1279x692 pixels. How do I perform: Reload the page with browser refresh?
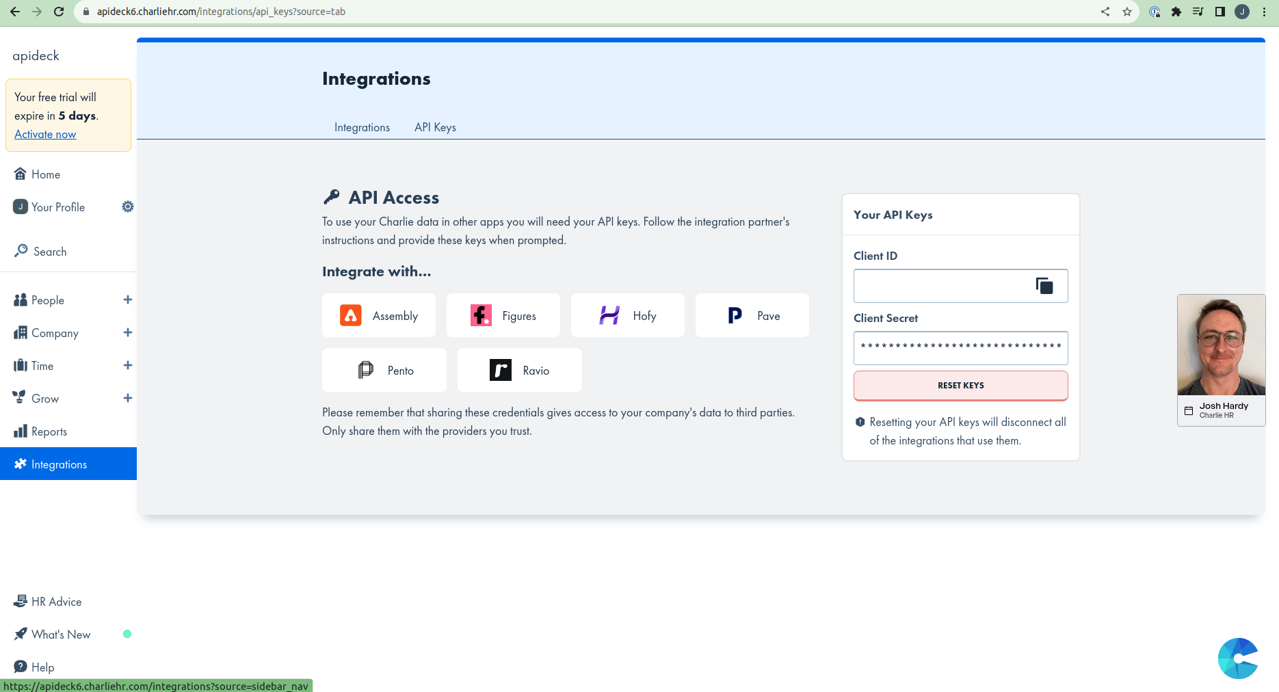click(x=59, y=12)
